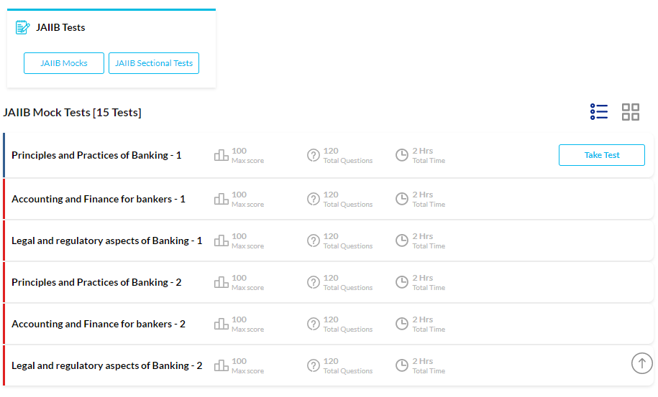Open Principles and Practices of Banking - 2

click(x=96, y=282)
